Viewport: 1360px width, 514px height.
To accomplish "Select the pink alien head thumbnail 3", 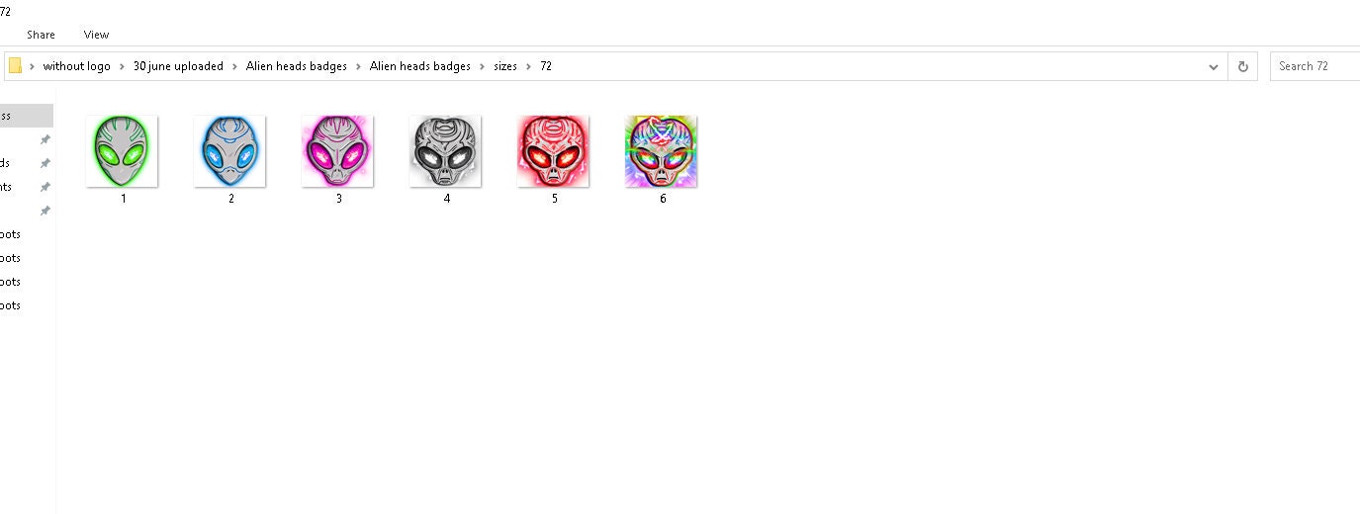I will pos(338,151).
